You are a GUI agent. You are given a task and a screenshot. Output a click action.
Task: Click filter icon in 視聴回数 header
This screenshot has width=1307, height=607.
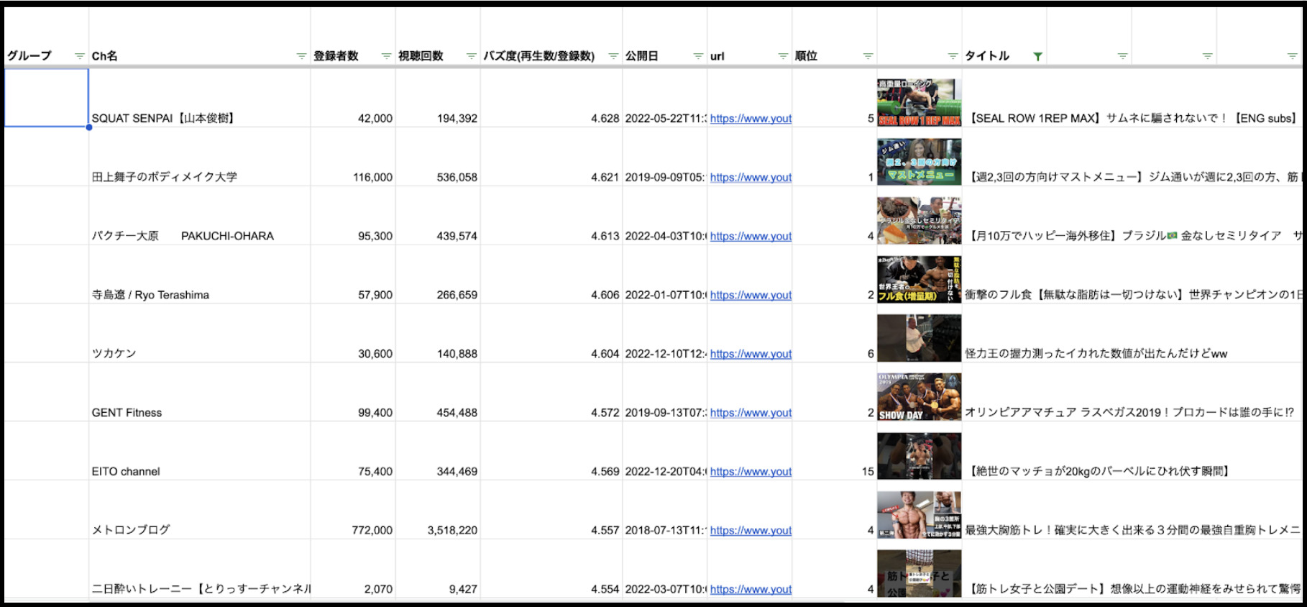[471, 56]
